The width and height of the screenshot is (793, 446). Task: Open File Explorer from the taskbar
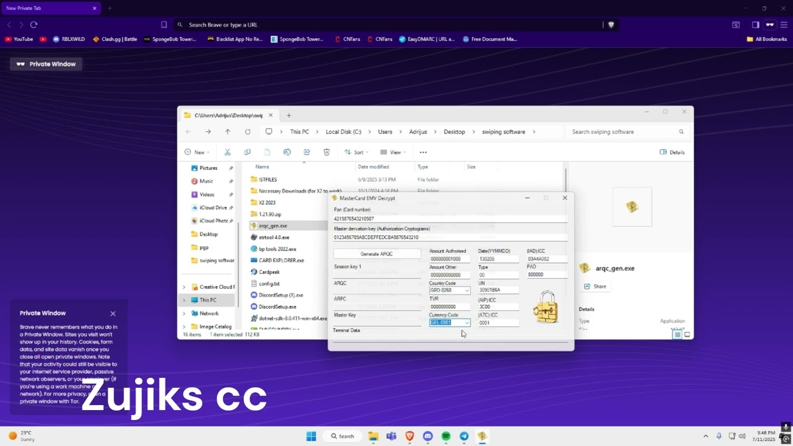(x=373, y=436)
